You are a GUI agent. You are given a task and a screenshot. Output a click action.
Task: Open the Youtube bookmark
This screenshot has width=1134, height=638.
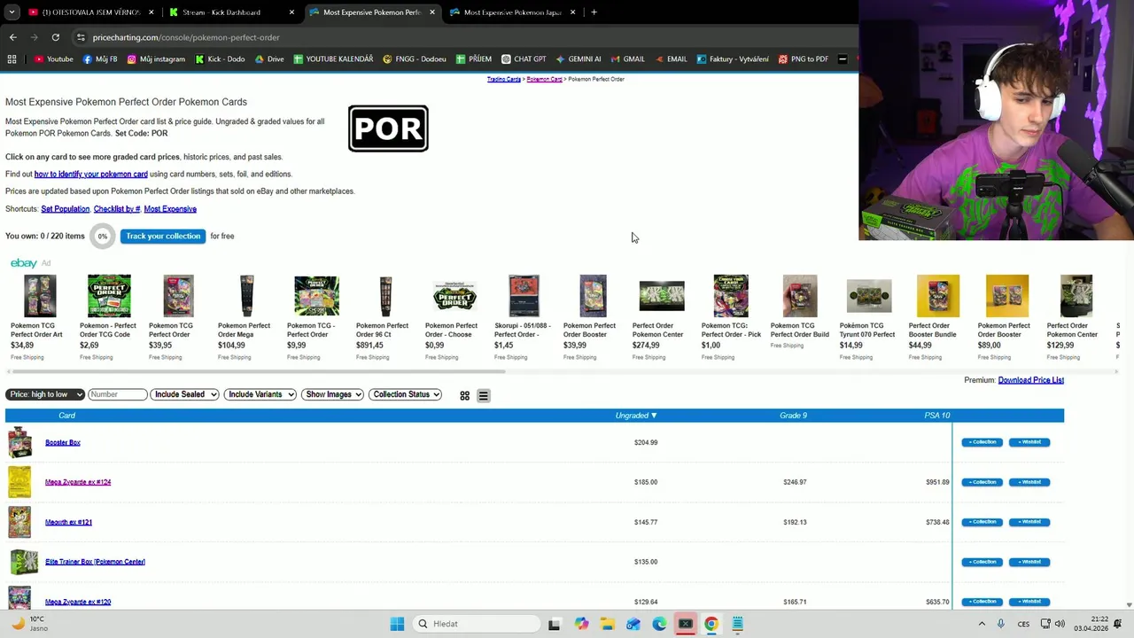pos(53,59)
